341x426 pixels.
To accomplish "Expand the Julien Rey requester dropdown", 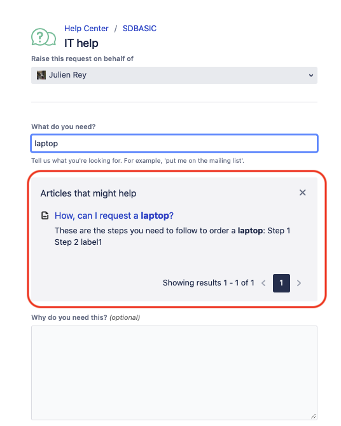I will (x=174, y=75).
